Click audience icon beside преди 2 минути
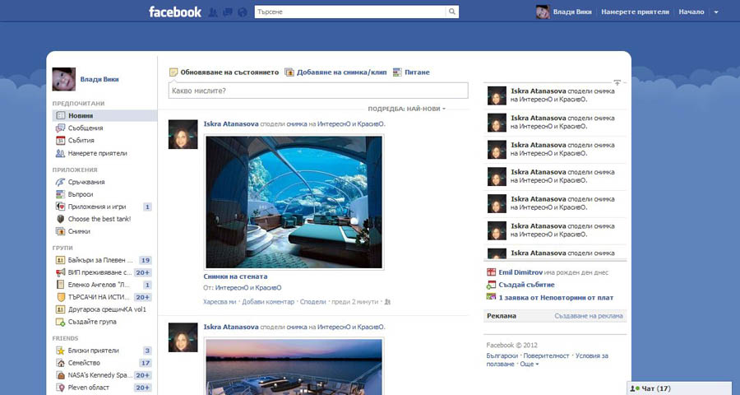The height and width of the screenshot is (395, 740). tap(387, 302)
